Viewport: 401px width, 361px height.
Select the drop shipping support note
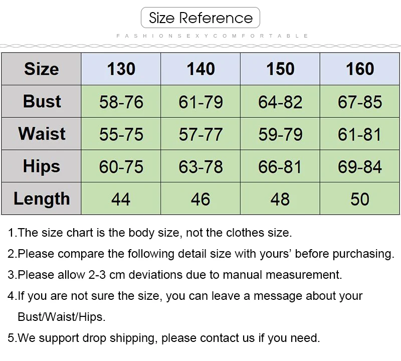tap(163, 338)
